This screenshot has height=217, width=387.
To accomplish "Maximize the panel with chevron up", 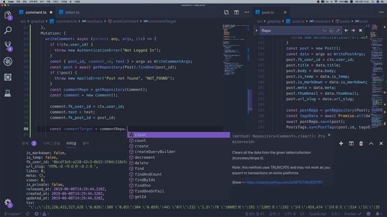I will tap(371, 143).
